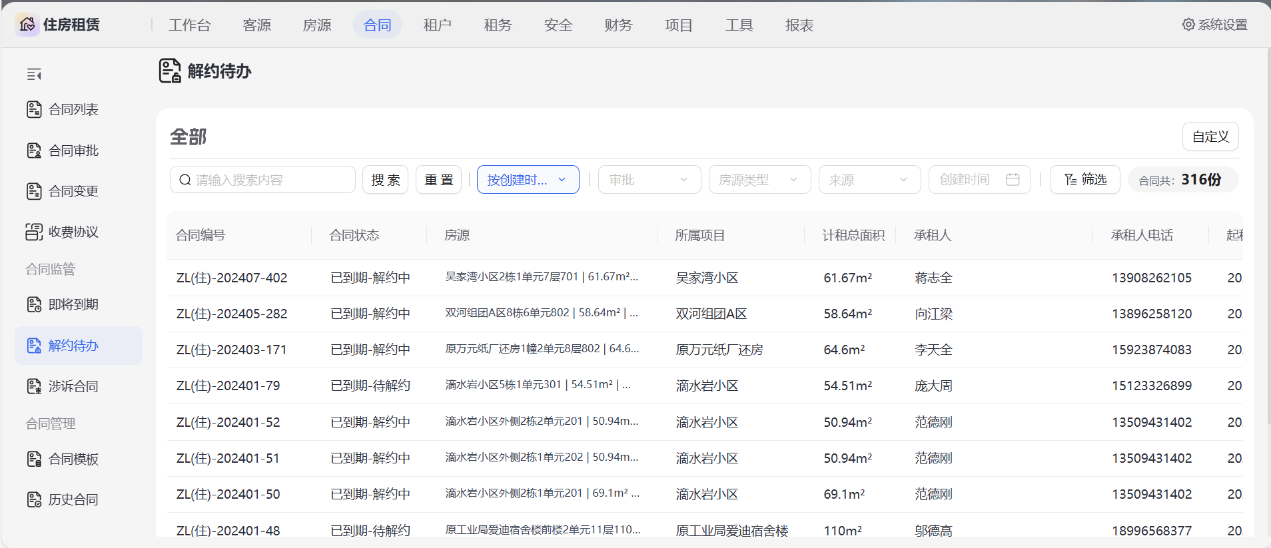Click the 合同列表 sidebar icon

[x=34, y=109]
